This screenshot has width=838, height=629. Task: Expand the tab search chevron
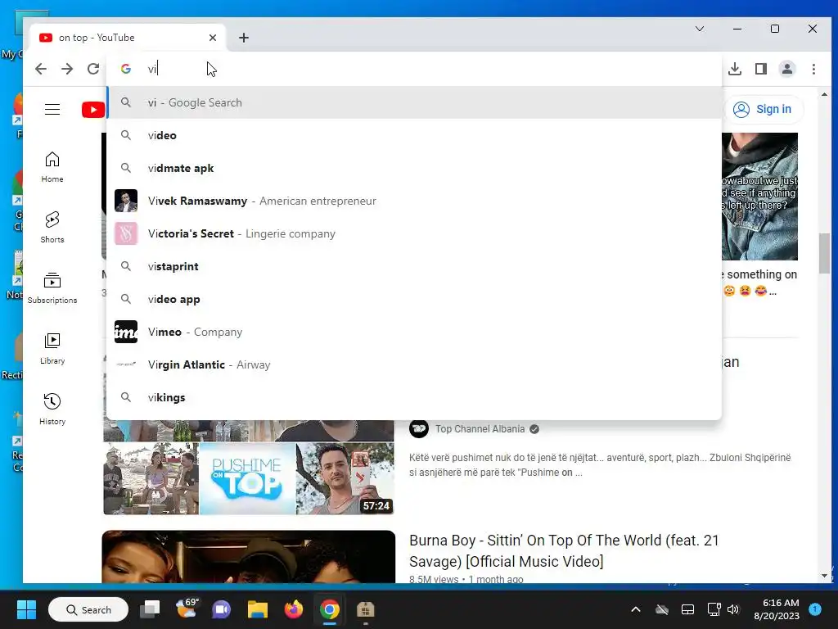[x=700, y=29]
